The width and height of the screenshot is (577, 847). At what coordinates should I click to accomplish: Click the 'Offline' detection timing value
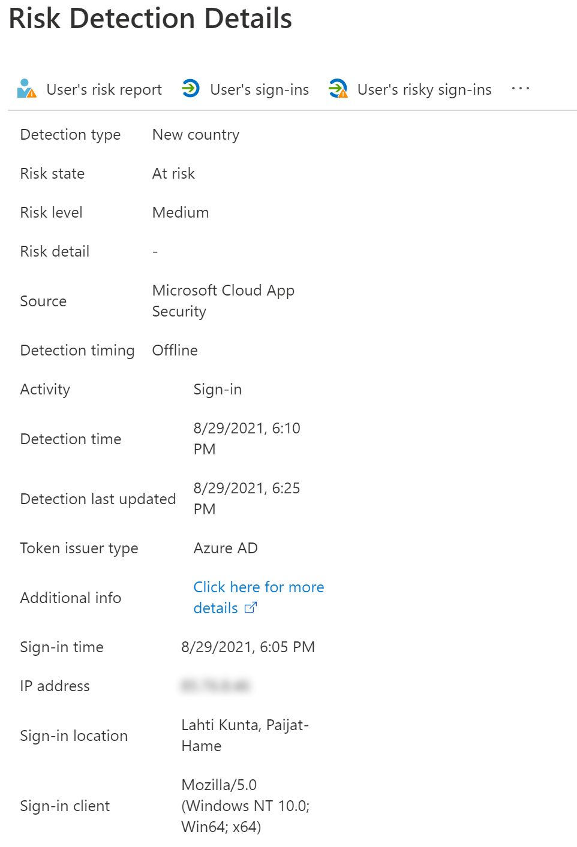(175, 351)
